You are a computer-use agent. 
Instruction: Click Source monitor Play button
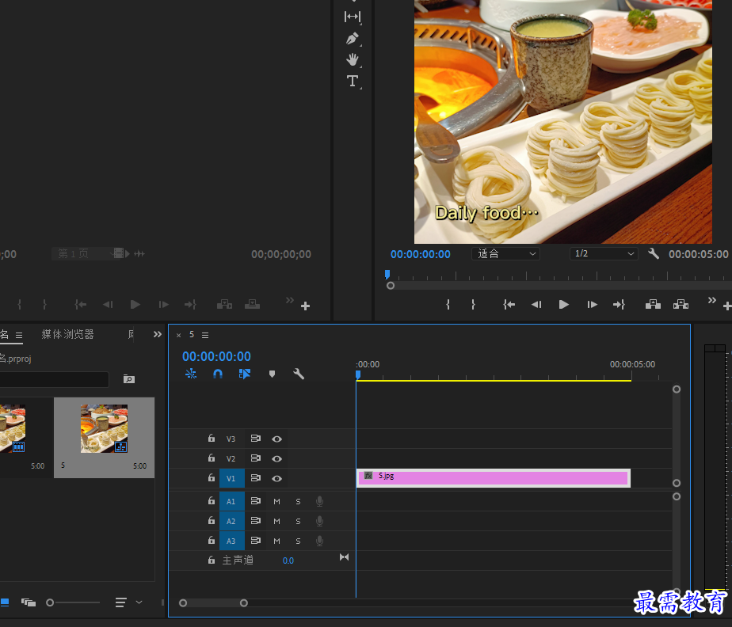(x=135, y=305)
